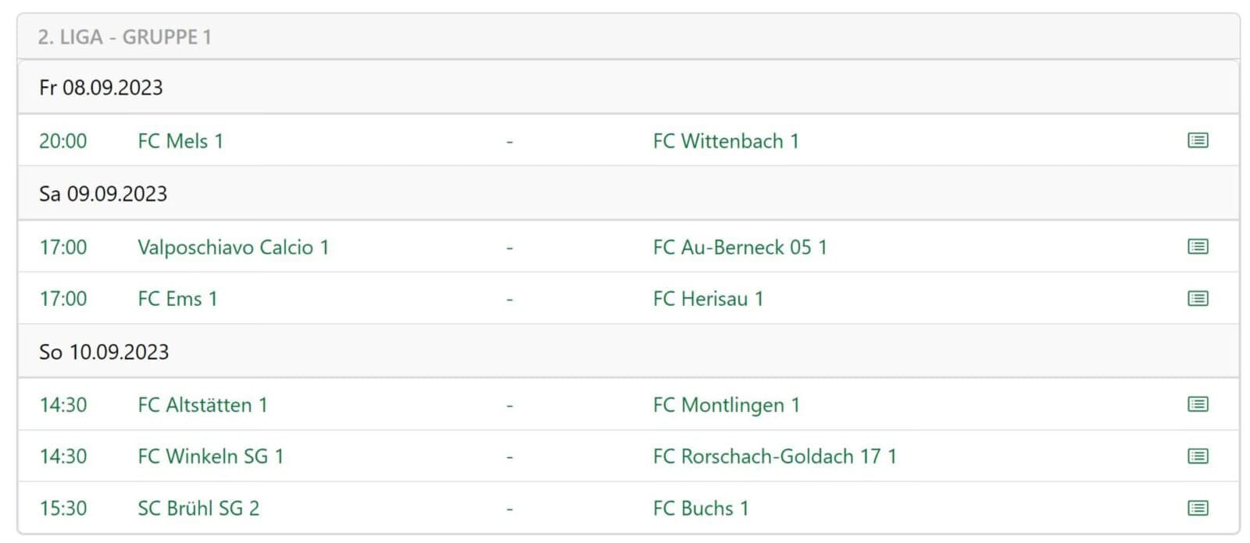The height and width of the screenshot is (543, 1250).
Task: Click details icon for FC Ems match
Action: (x=1197, y=299)
